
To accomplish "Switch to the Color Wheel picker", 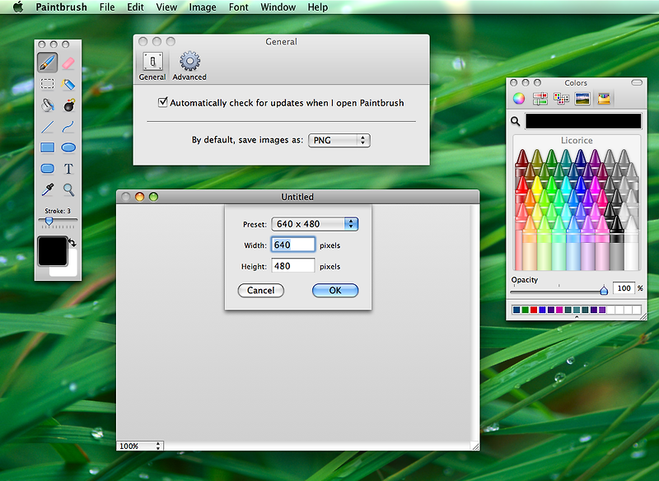I will coord(518,98).
